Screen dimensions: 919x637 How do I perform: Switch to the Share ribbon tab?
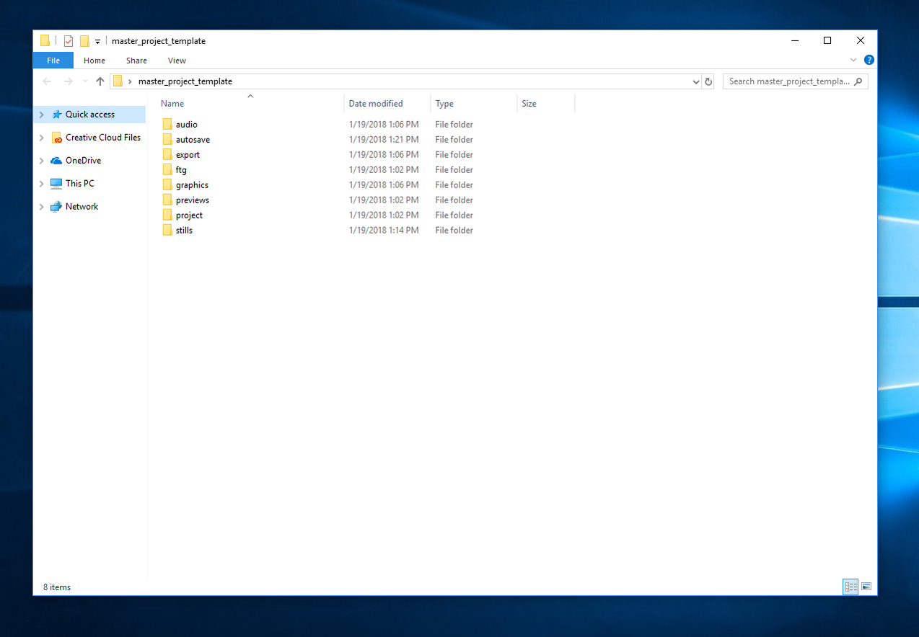click(136, 61)
